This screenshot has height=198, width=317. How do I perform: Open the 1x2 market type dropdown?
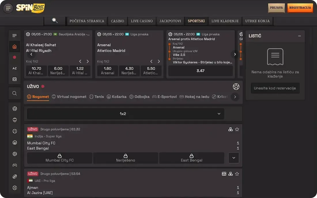pyautogui.click(x=125, y=114)
